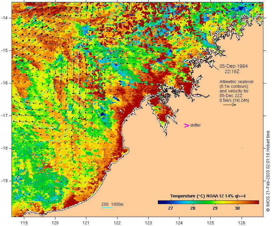Click the Temperature NOAA 12 title text
Viewport: 272px width, 226px height.
tap(208, 196)
